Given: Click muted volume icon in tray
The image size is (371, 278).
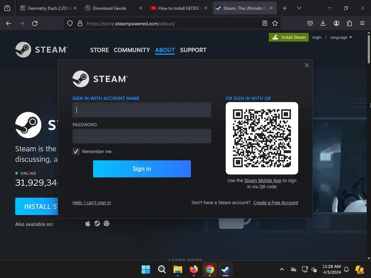Looking at the screenshot, I should tap(314, 269).
